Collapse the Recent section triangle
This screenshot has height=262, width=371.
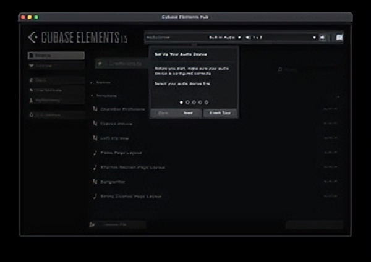tap(92, 83)
